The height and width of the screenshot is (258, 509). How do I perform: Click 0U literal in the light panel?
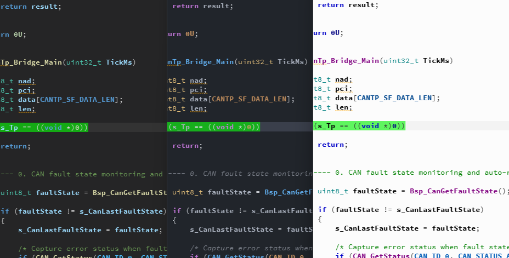coord(335,33)
